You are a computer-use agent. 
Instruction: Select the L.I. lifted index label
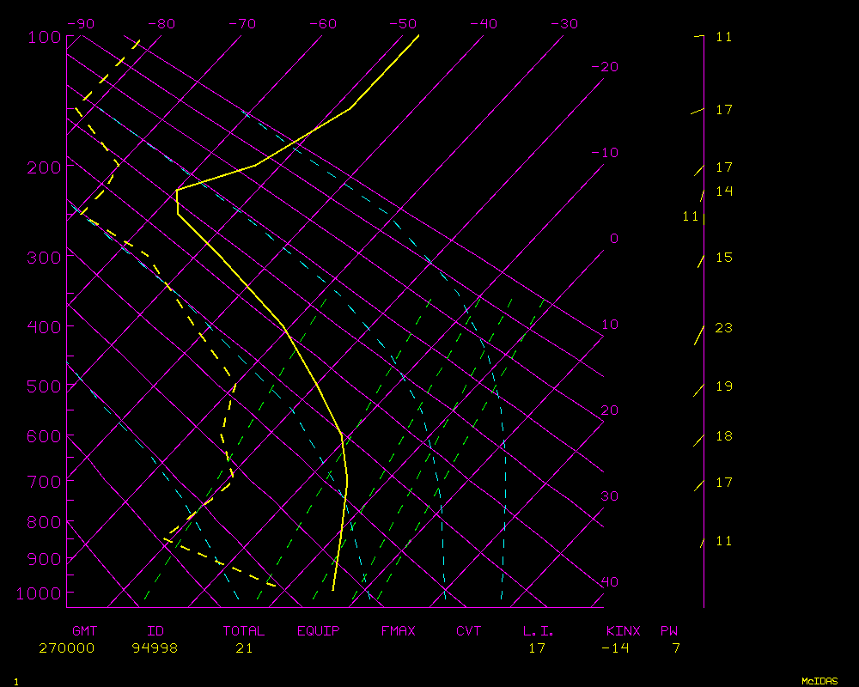539,631
